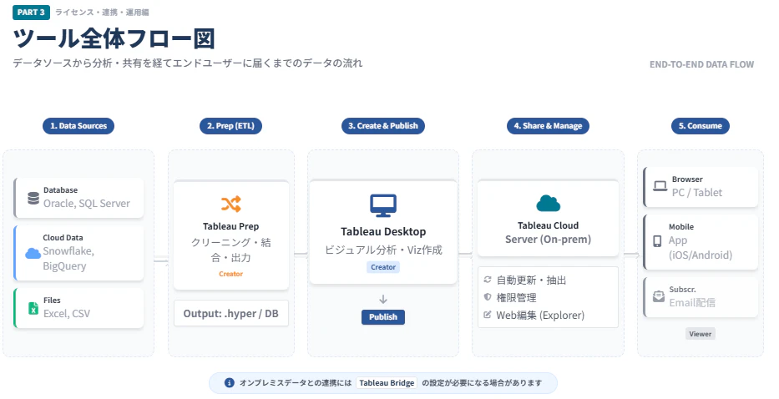Click the green Excel file icon
The image size is (779, 399).
33,308
